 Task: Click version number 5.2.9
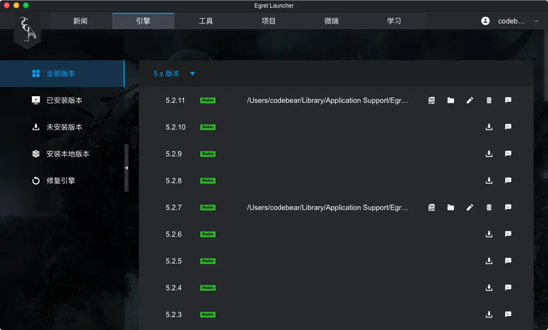pos(174,154)
